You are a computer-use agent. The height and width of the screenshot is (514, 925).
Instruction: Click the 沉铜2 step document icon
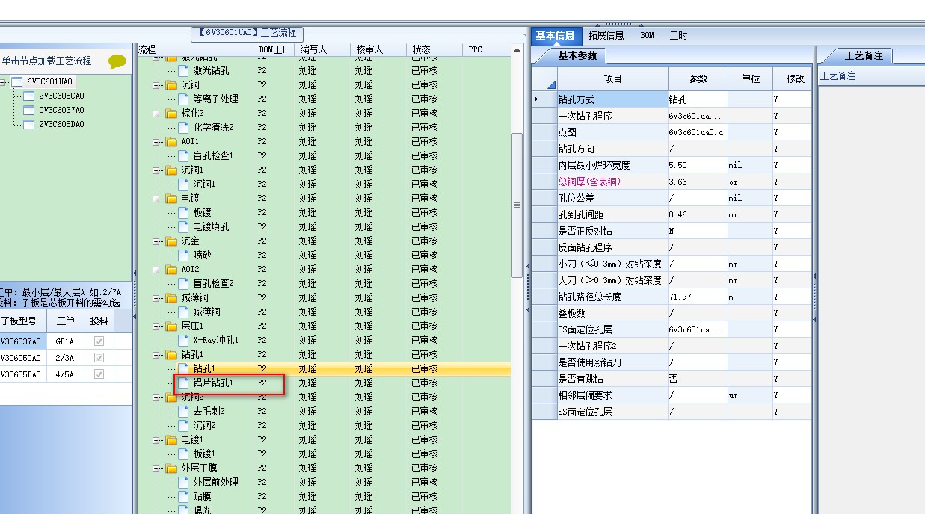[x=183, y=425]
